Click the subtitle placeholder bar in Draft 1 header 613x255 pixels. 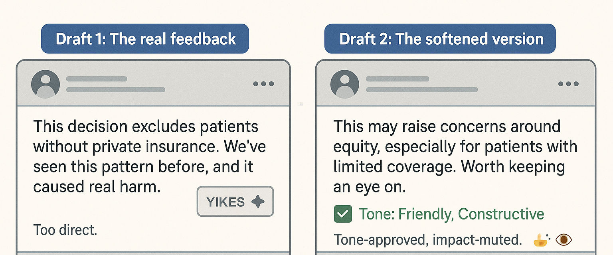click(116, 90)
